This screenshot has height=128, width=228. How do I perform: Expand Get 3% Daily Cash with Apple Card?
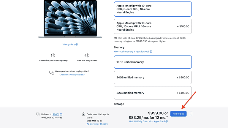pos(148,121)
